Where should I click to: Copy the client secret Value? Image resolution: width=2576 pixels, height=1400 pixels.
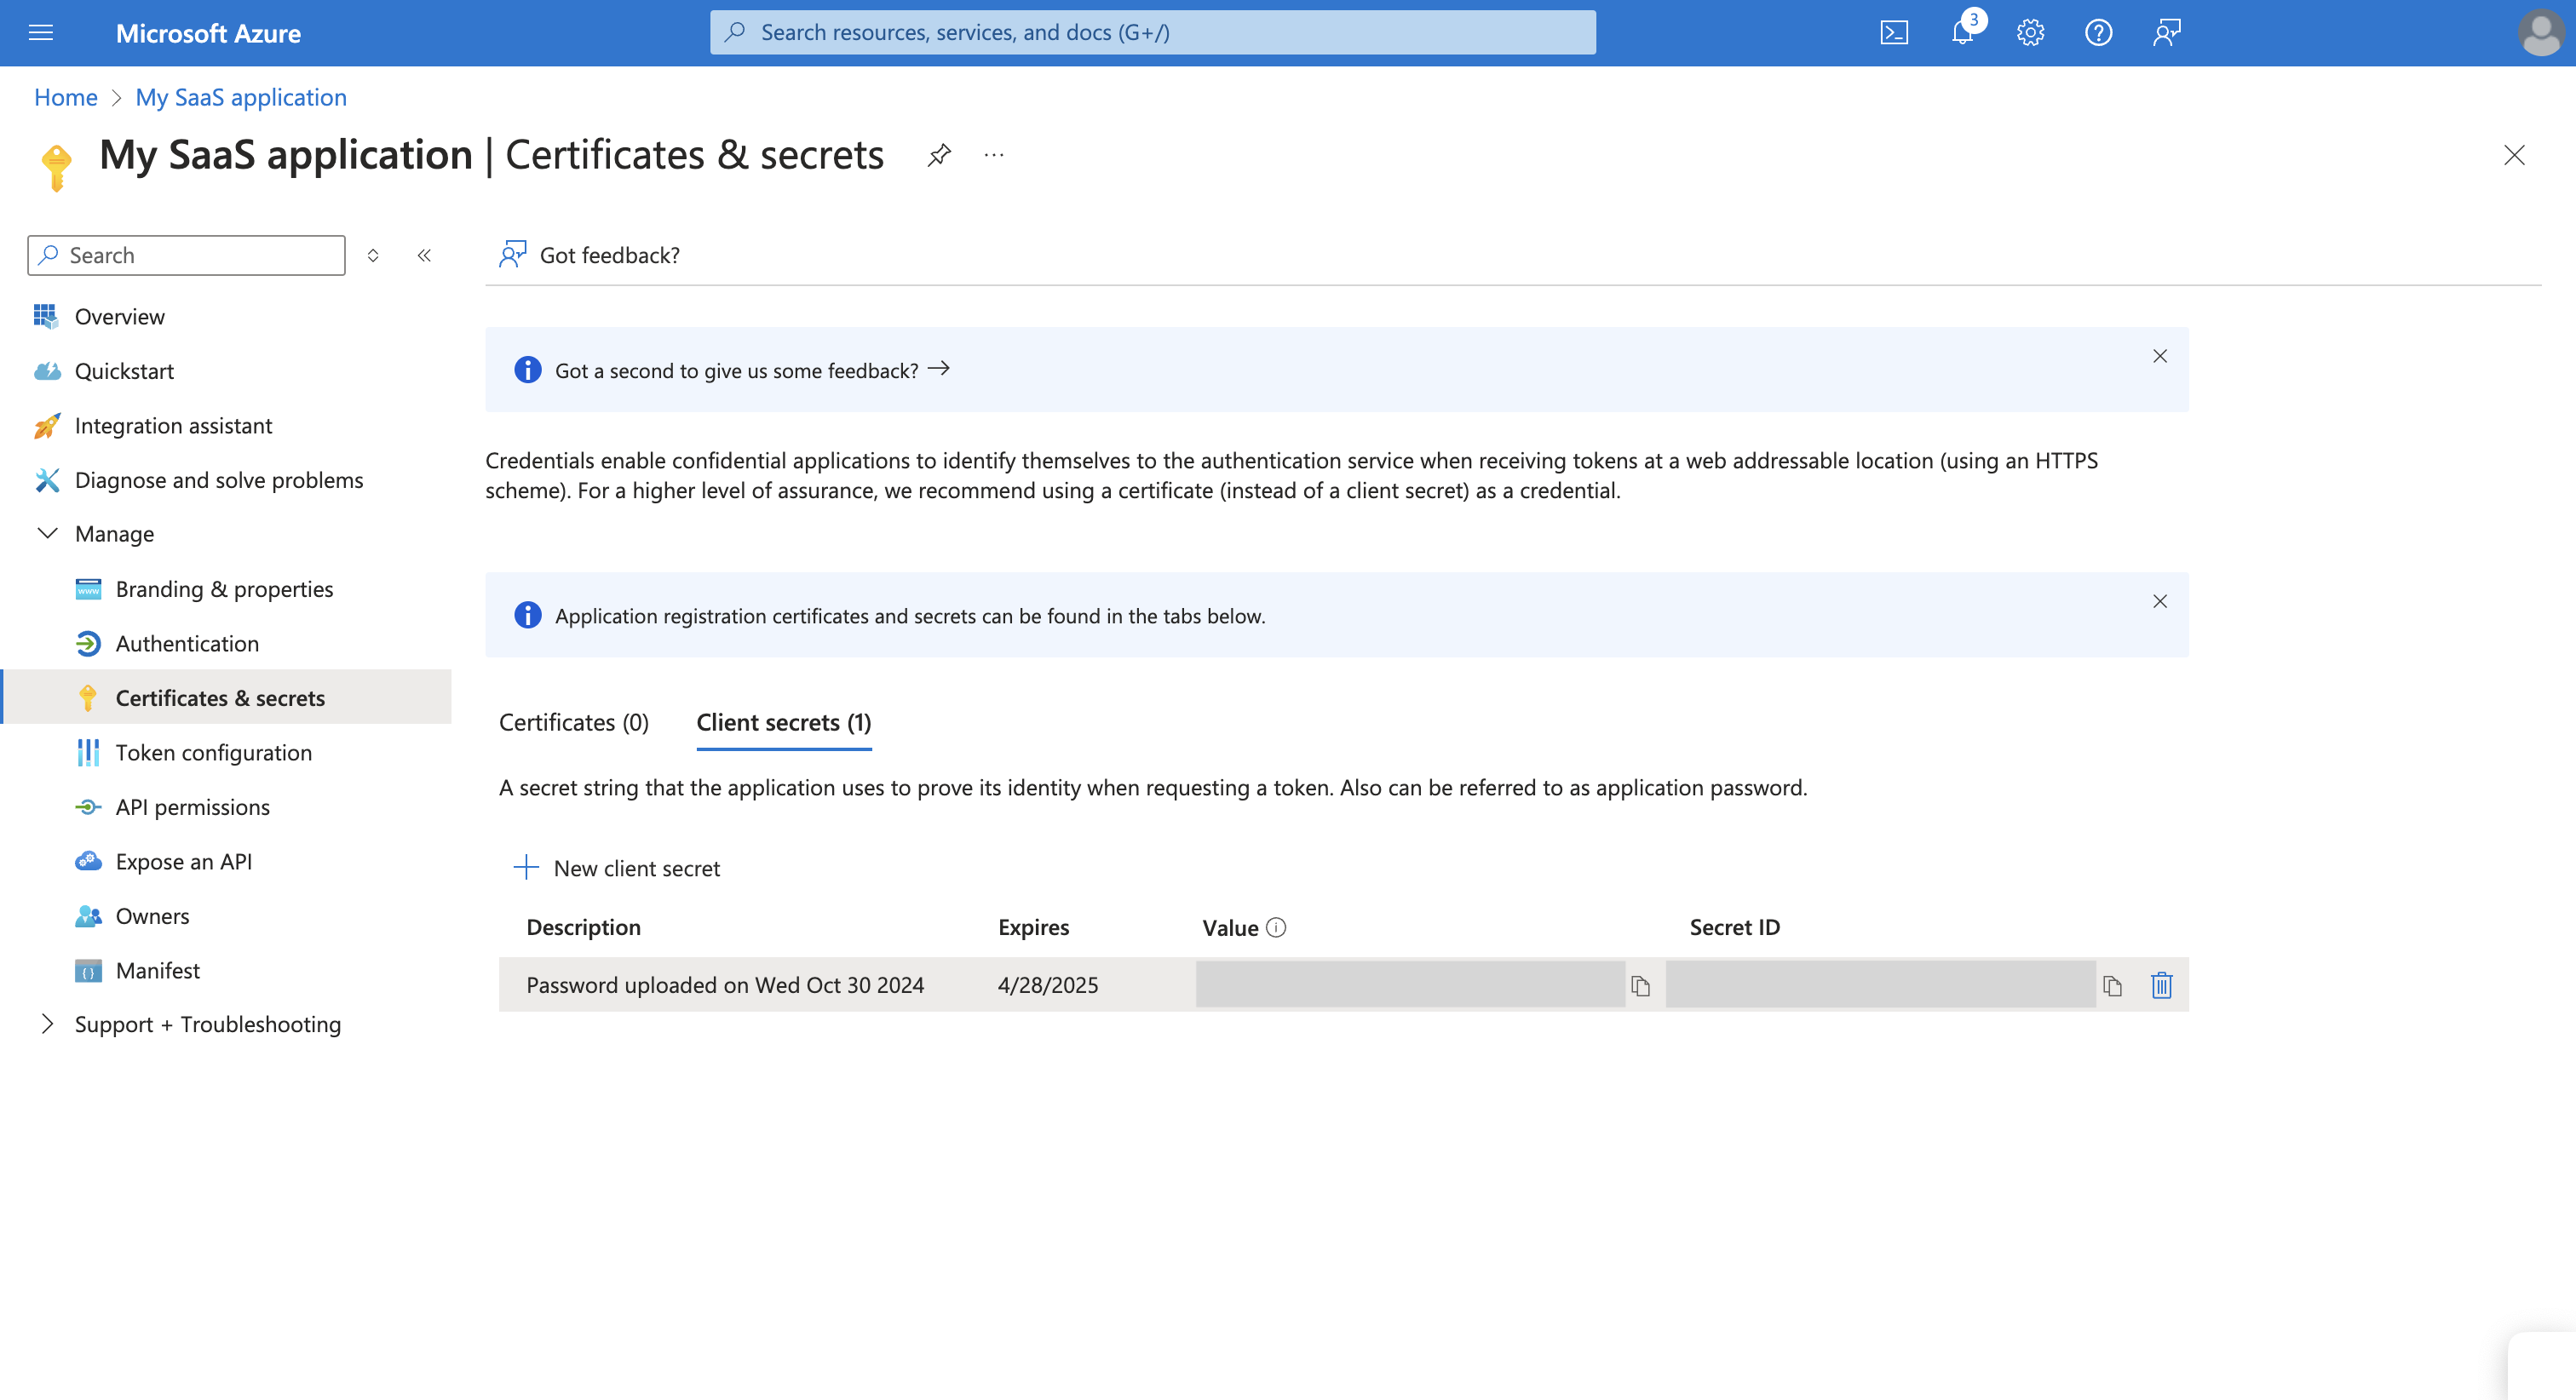click(1641, 985)
